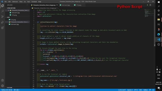The image size is (162, 91).
Task: Click breadcrumb Character_Extraction_from_images.py
Action: 45,8
